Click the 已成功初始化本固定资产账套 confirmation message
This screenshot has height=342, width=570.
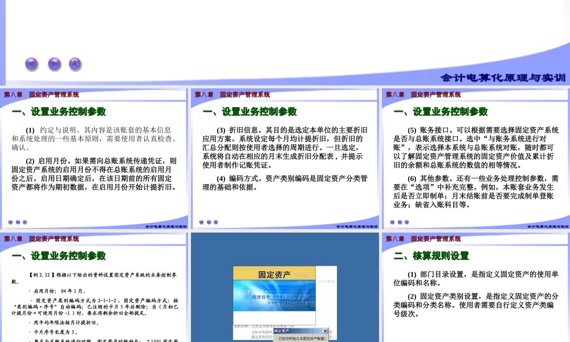pyautogui.click(x=302, y=338)
